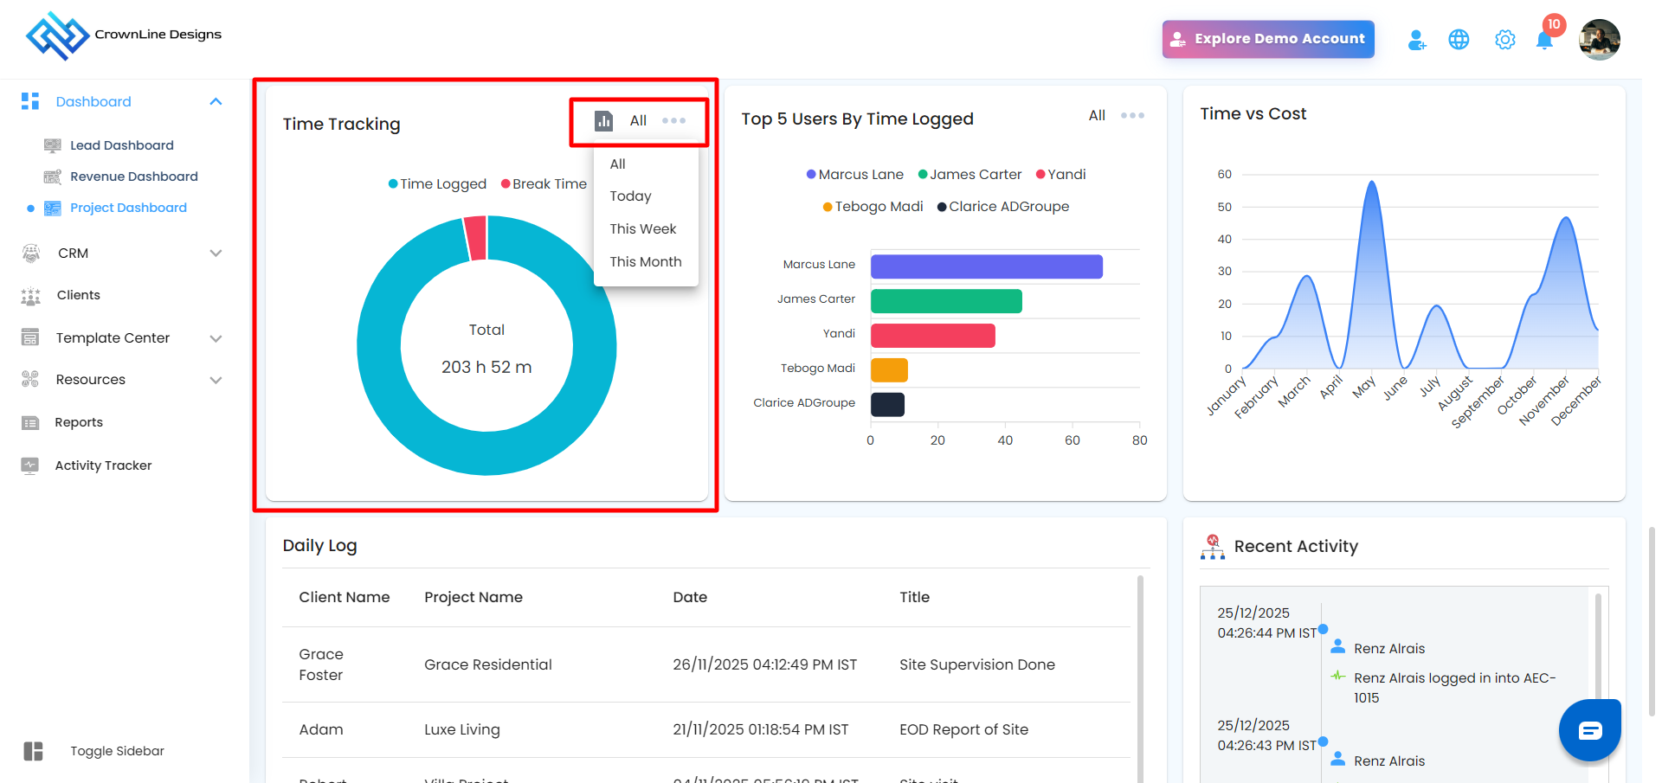
Task: Click the bar chart icon in Time Tracking
Action: [x=603, y=121]
